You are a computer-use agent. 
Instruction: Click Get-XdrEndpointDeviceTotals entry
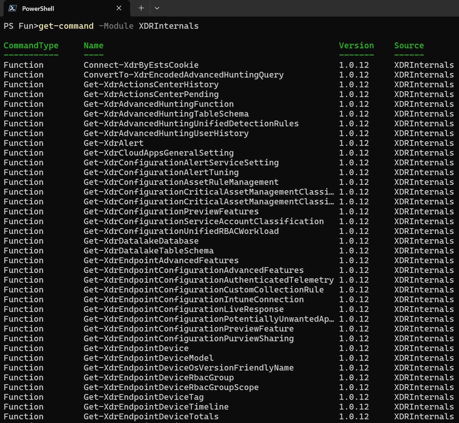pyautogui.click(x=151, y=416)
